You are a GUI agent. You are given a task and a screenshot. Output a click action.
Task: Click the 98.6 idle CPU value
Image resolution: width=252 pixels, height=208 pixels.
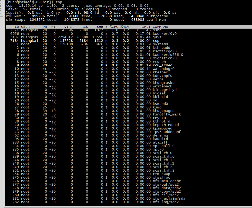(88, 13)
